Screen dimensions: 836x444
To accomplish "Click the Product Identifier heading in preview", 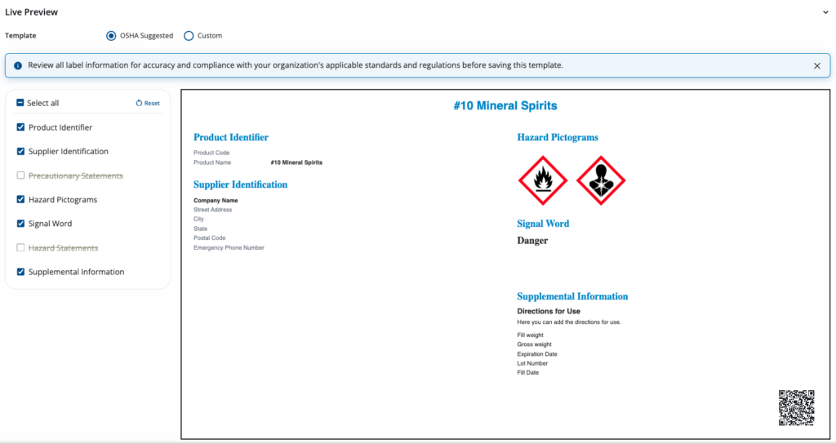I will pos(231,137).
